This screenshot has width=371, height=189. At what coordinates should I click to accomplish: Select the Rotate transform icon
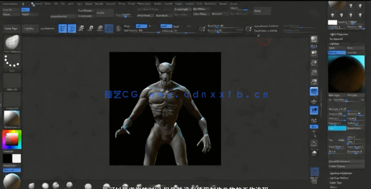pyautogui.click(x=100, y=28)
